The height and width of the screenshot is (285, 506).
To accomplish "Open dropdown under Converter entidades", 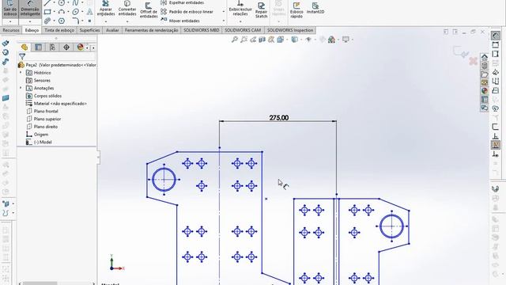I will tap(127, 21).
